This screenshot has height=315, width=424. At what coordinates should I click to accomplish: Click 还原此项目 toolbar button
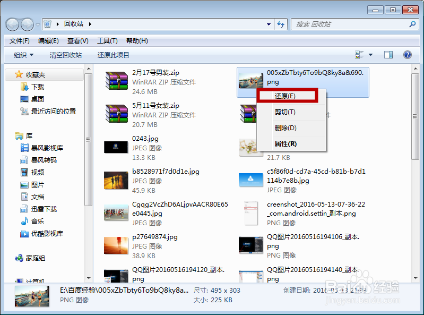[114, 55]
